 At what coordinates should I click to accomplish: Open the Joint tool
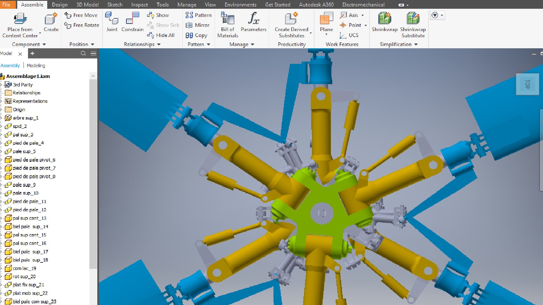[x=112, y=21]
